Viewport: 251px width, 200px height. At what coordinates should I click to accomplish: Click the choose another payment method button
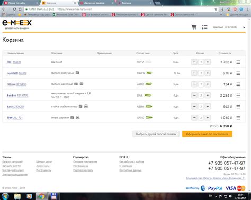click(x=156, y=134)
